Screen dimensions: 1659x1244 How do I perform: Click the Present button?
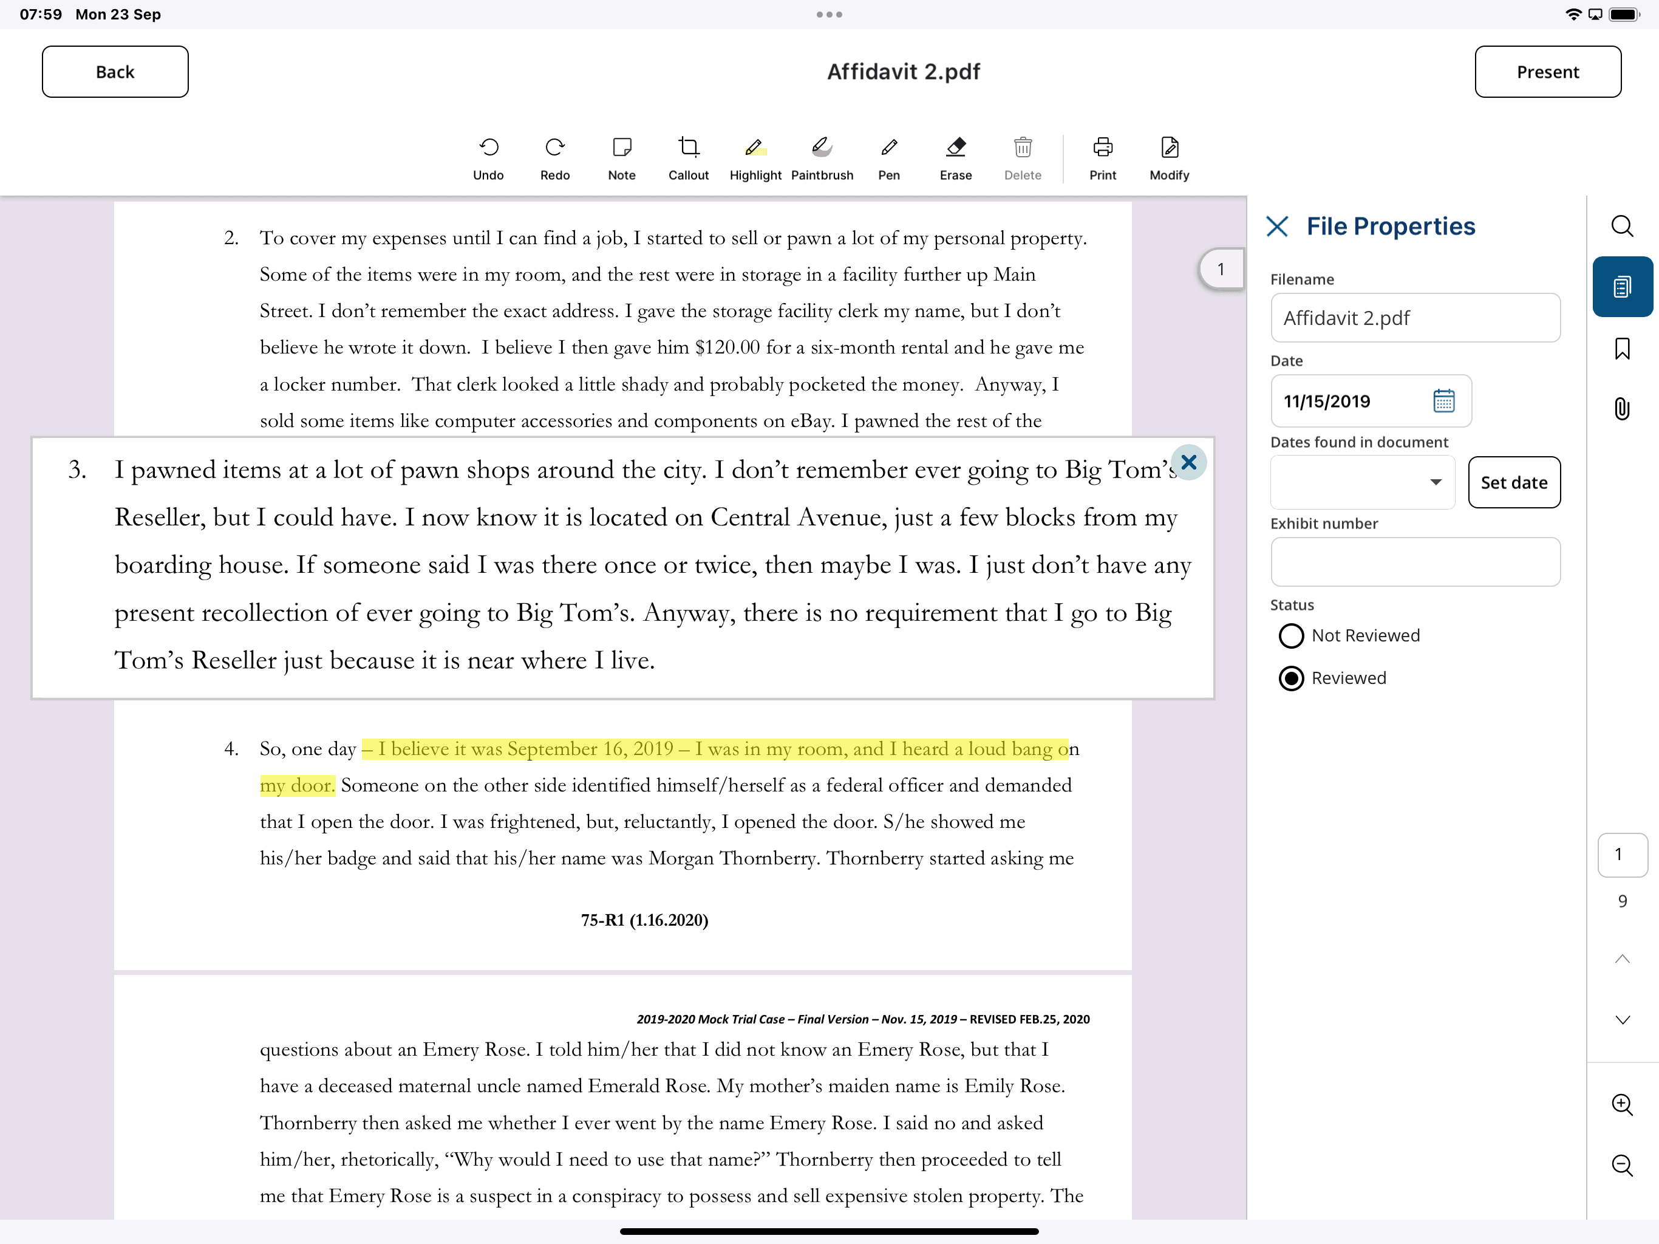click(1547, 72)
